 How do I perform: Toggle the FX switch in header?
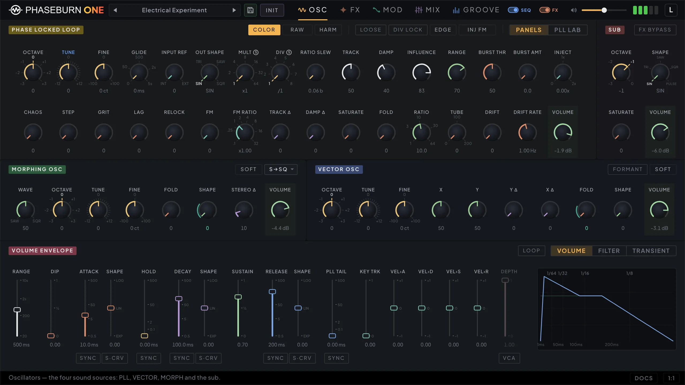545,10
